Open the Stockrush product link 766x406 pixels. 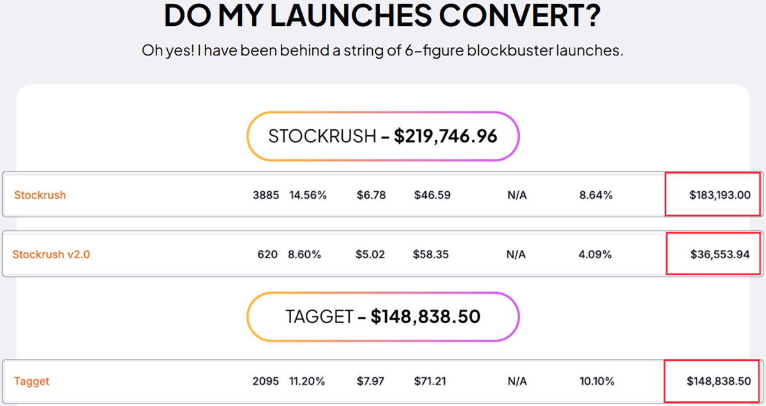coord(40,195)
